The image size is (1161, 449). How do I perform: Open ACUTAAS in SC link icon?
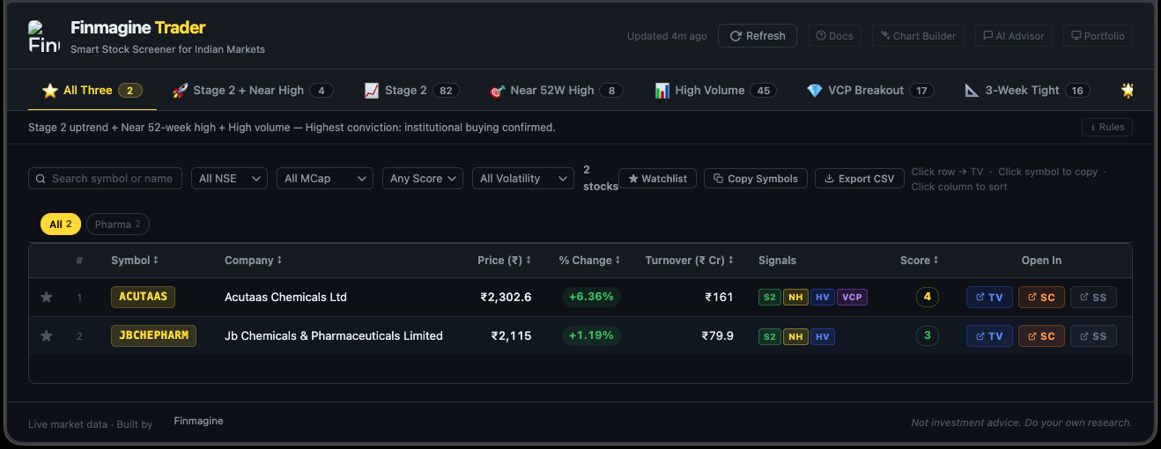1041,298
